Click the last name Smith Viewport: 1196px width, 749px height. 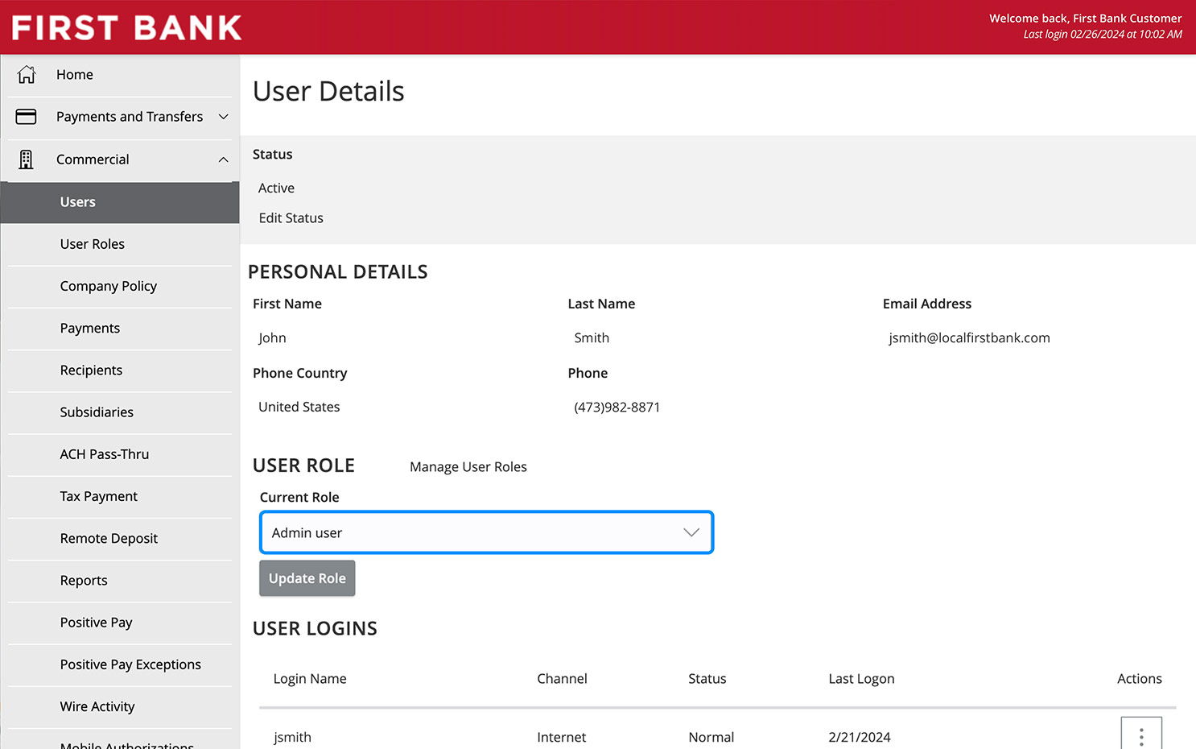coord(592,338)
